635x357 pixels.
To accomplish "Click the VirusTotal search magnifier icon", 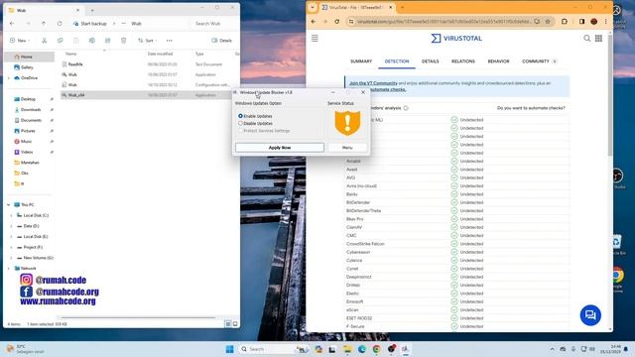I will (586, 39).
